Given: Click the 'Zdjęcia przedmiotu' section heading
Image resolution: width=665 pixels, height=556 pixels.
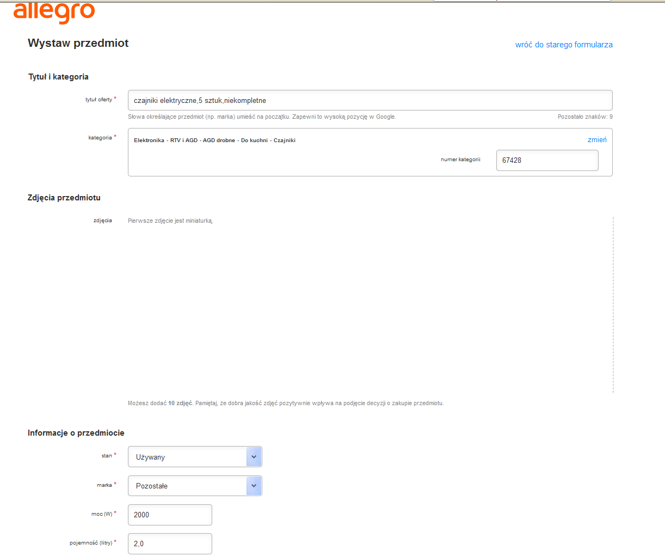Looking at the screenshot, I should [x=64, y=198].
